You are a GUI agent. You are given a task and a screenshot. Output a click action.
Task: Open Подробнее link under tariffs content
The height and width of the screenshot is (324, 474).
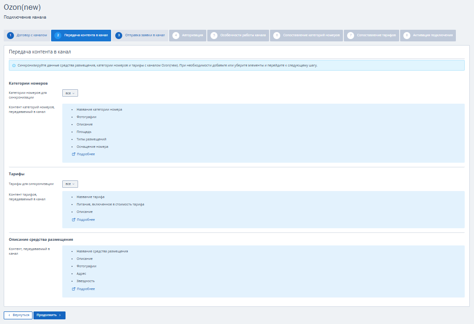(x=86, y=219)
